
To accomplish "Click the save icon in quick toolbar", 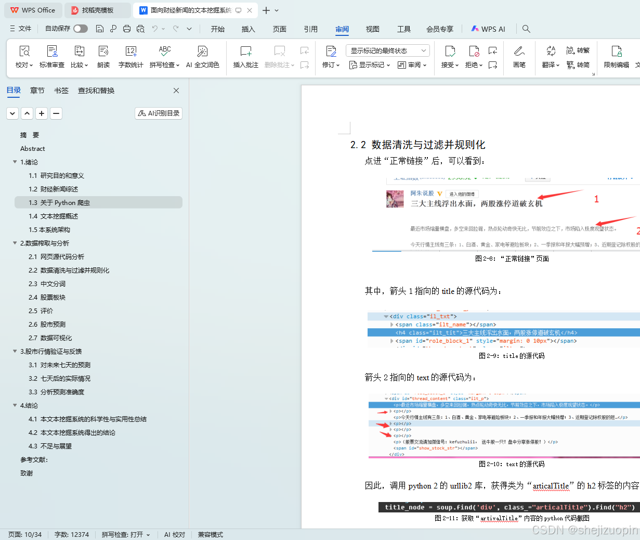I will [100, 29].
